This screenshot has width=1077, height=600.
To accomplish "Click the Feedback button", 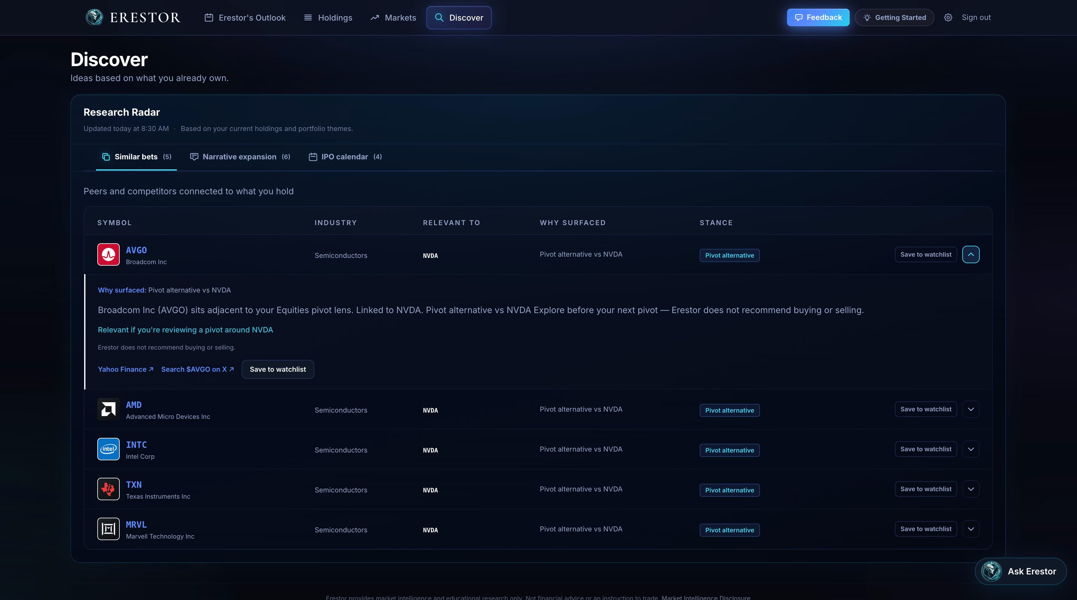I will 818,17.
